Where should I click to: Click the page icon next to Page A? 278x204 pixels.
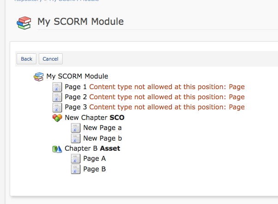(76, 159)
